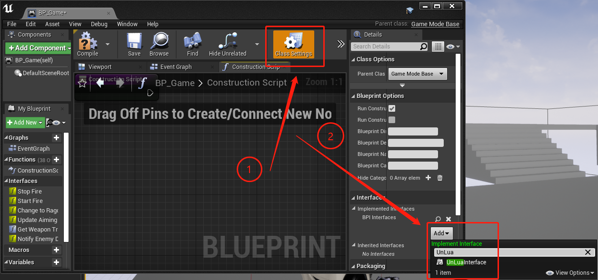Clear the UnLua interface search text
Image resolution: width=598 pixels, height=280 pixels.
[x=588, y=252]
